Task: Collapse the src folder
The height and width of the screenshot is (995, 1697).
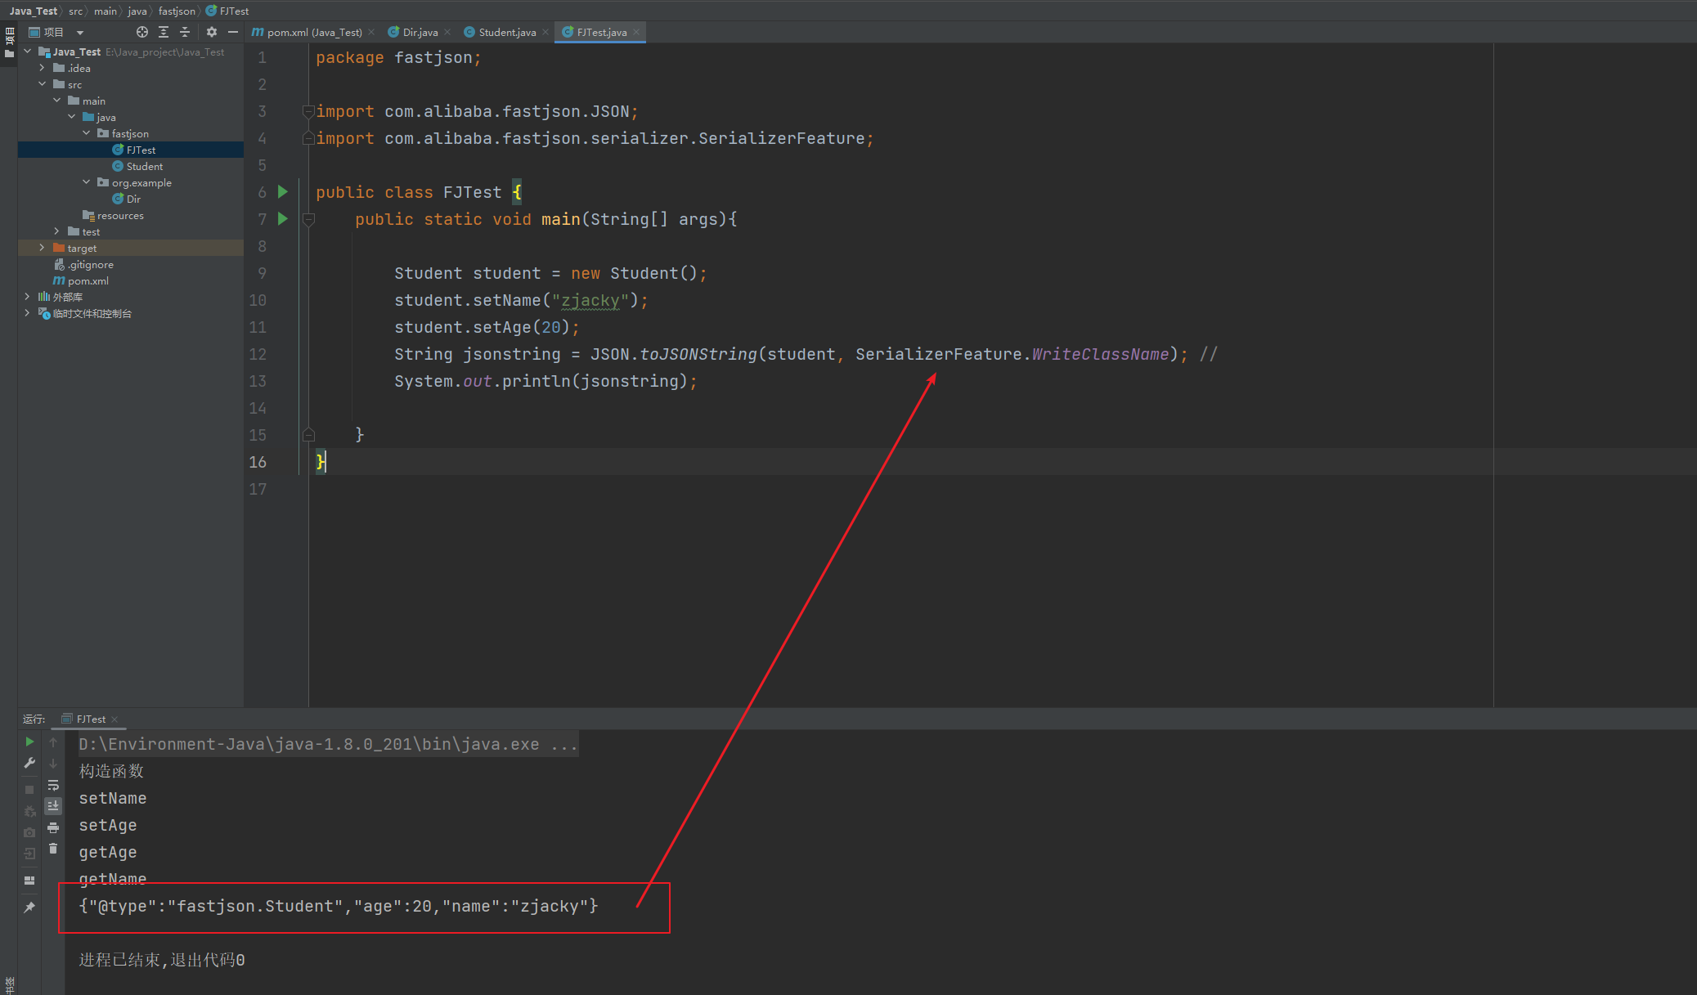Action: 43,84
